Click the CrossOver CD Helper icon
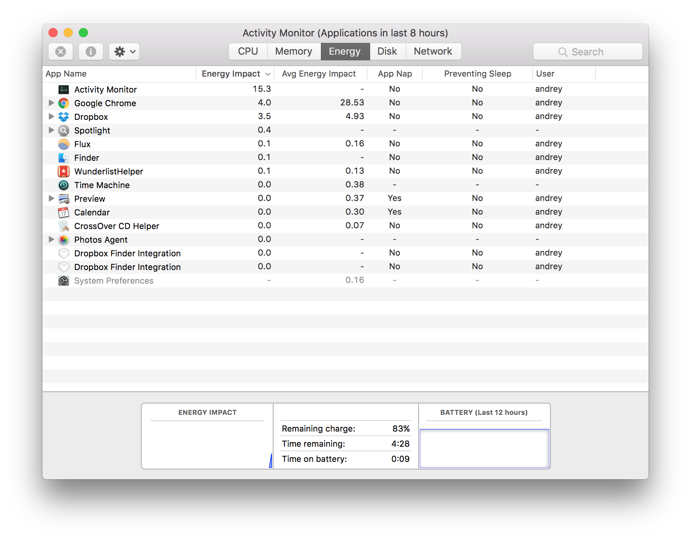 64,226
